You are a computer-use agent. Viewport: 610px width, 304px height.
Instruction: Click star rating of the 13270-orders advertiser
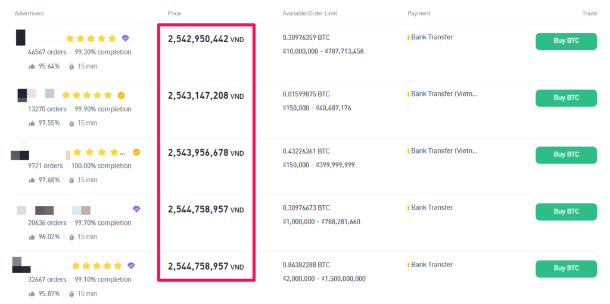pyautogui.click(x=87, y=95)
